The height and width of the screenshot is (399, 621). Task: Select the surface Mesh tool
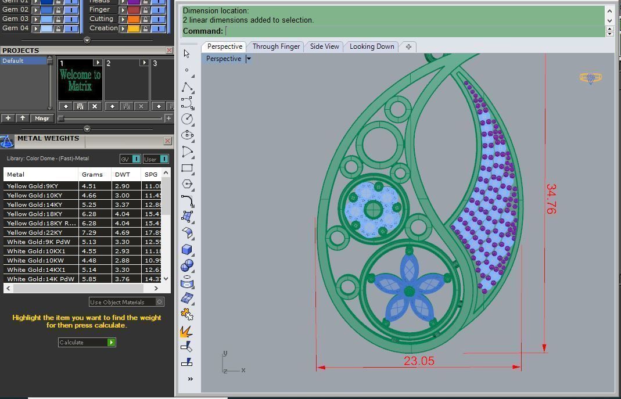coord(187,298)
